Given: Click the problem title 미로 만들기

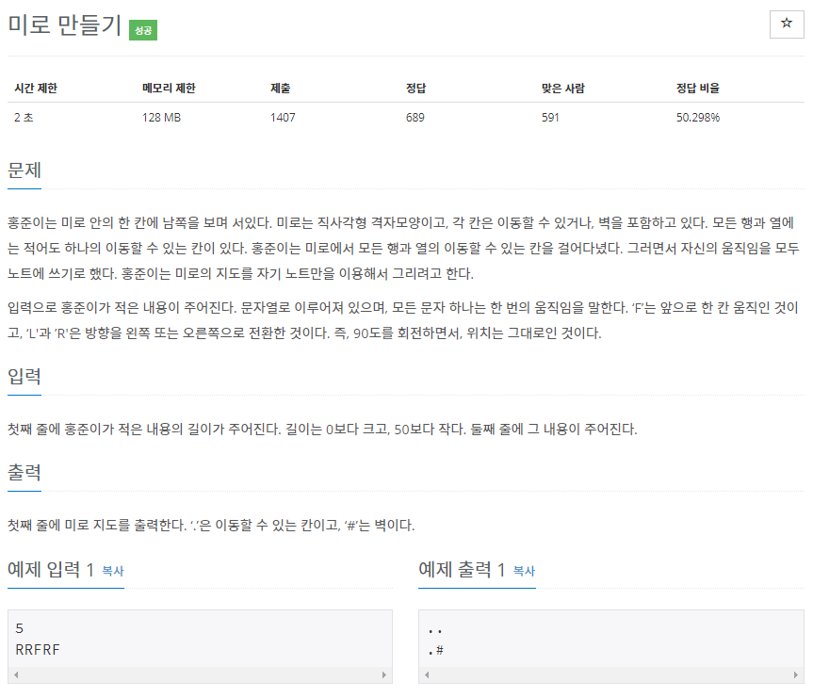Looking at the screenshot, I should tap(64, 24).
